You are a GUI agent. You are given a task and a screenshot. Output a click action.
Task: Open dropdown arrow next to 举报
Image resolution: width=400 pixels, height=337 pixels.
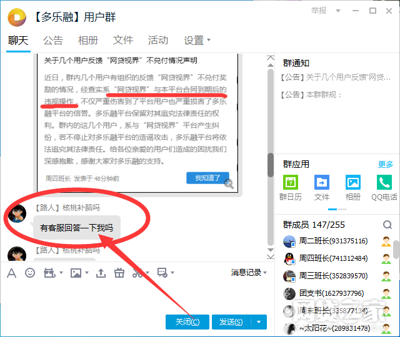pos(338,11)
